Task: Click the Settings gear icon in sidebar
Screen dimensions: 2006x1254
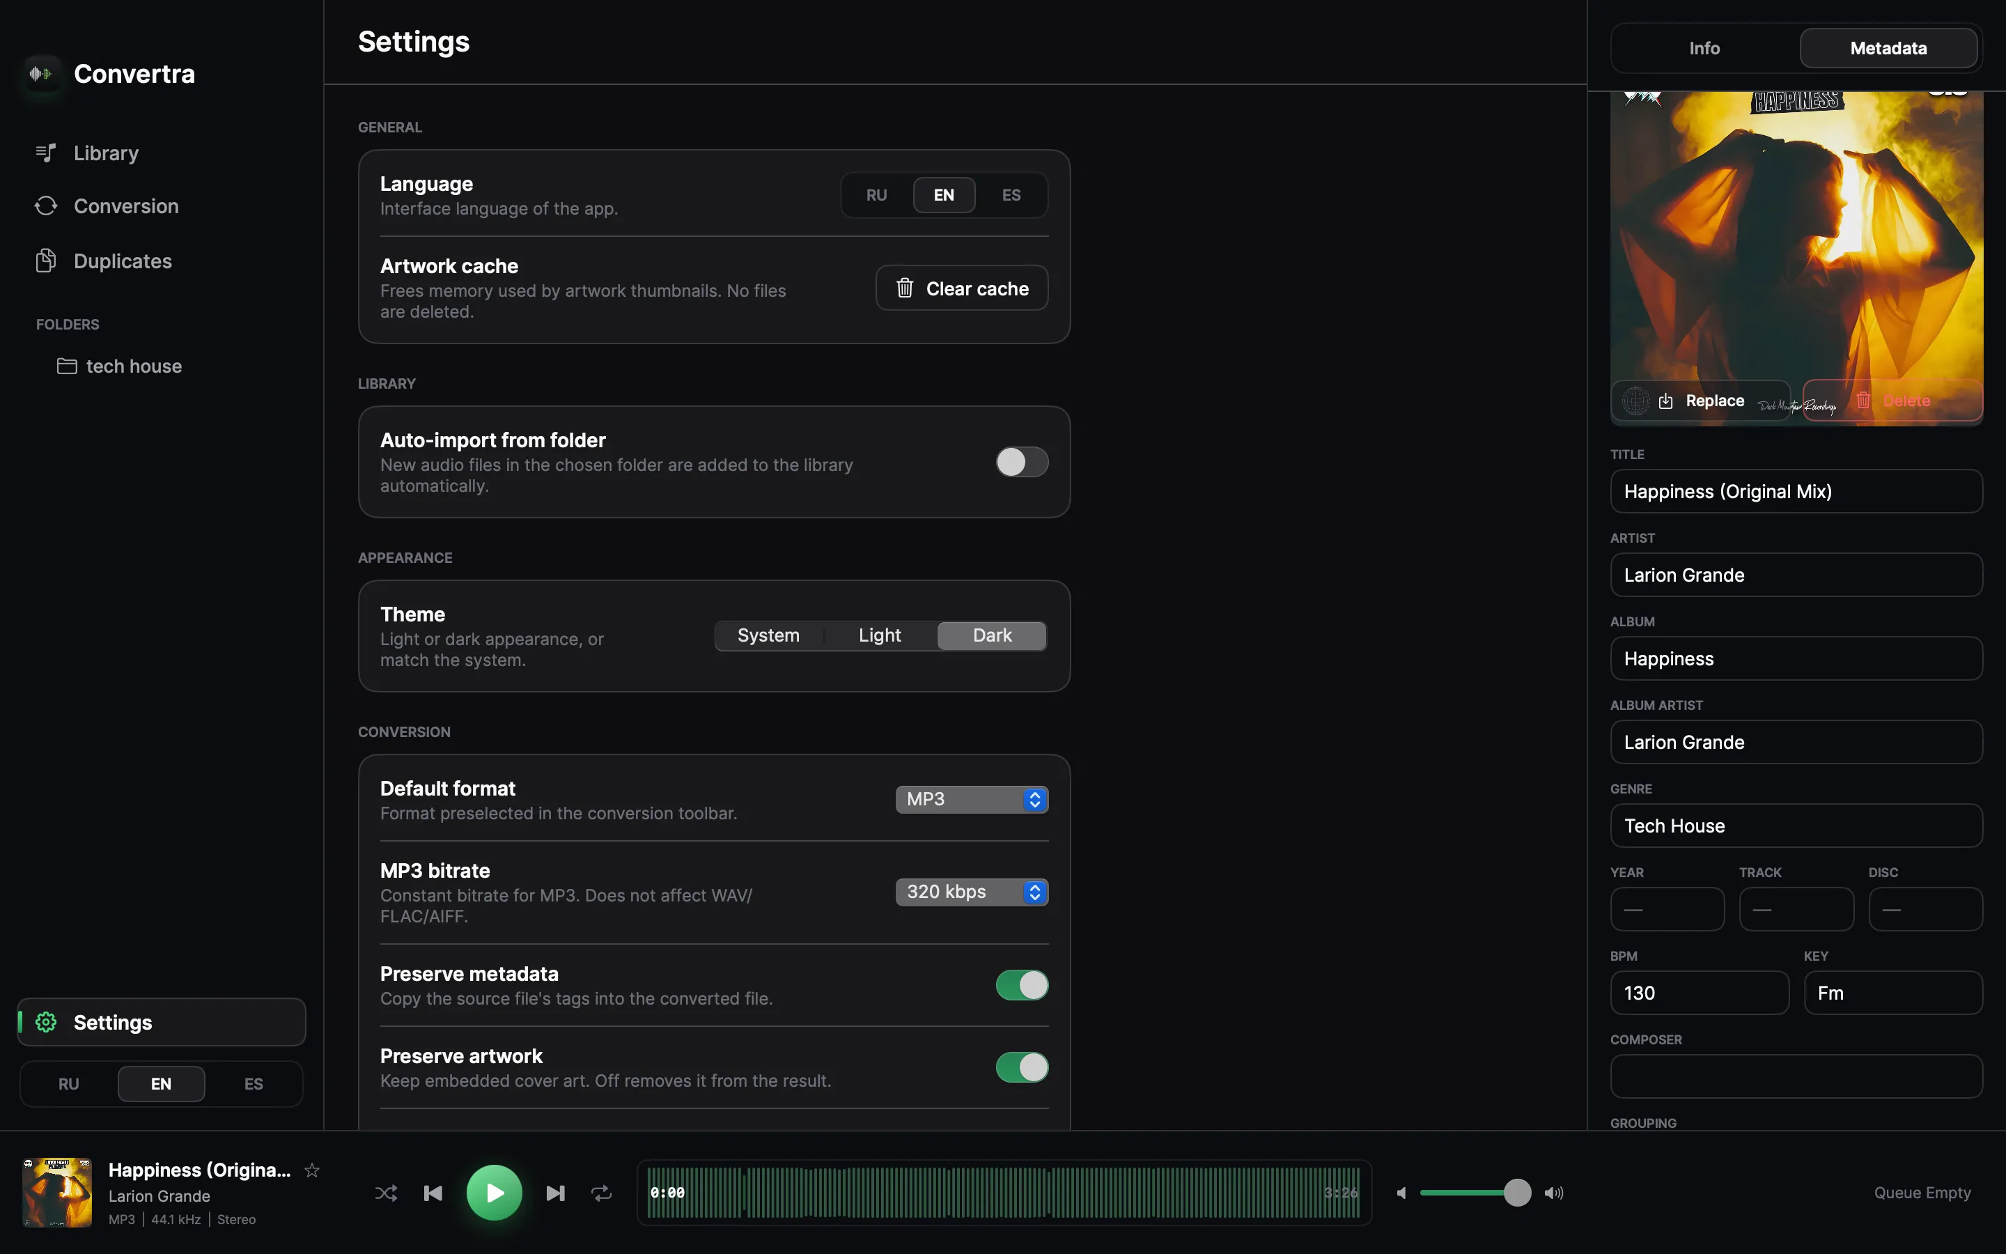Action: 47,1023
